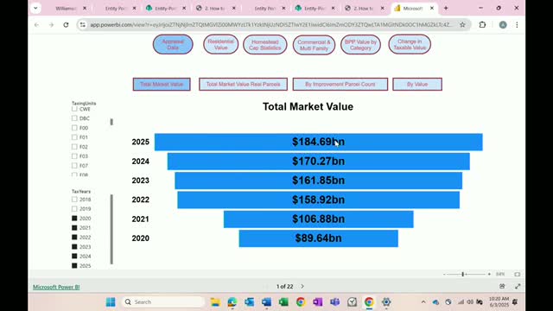Open the Chrome profile avatar

[503, 25]
